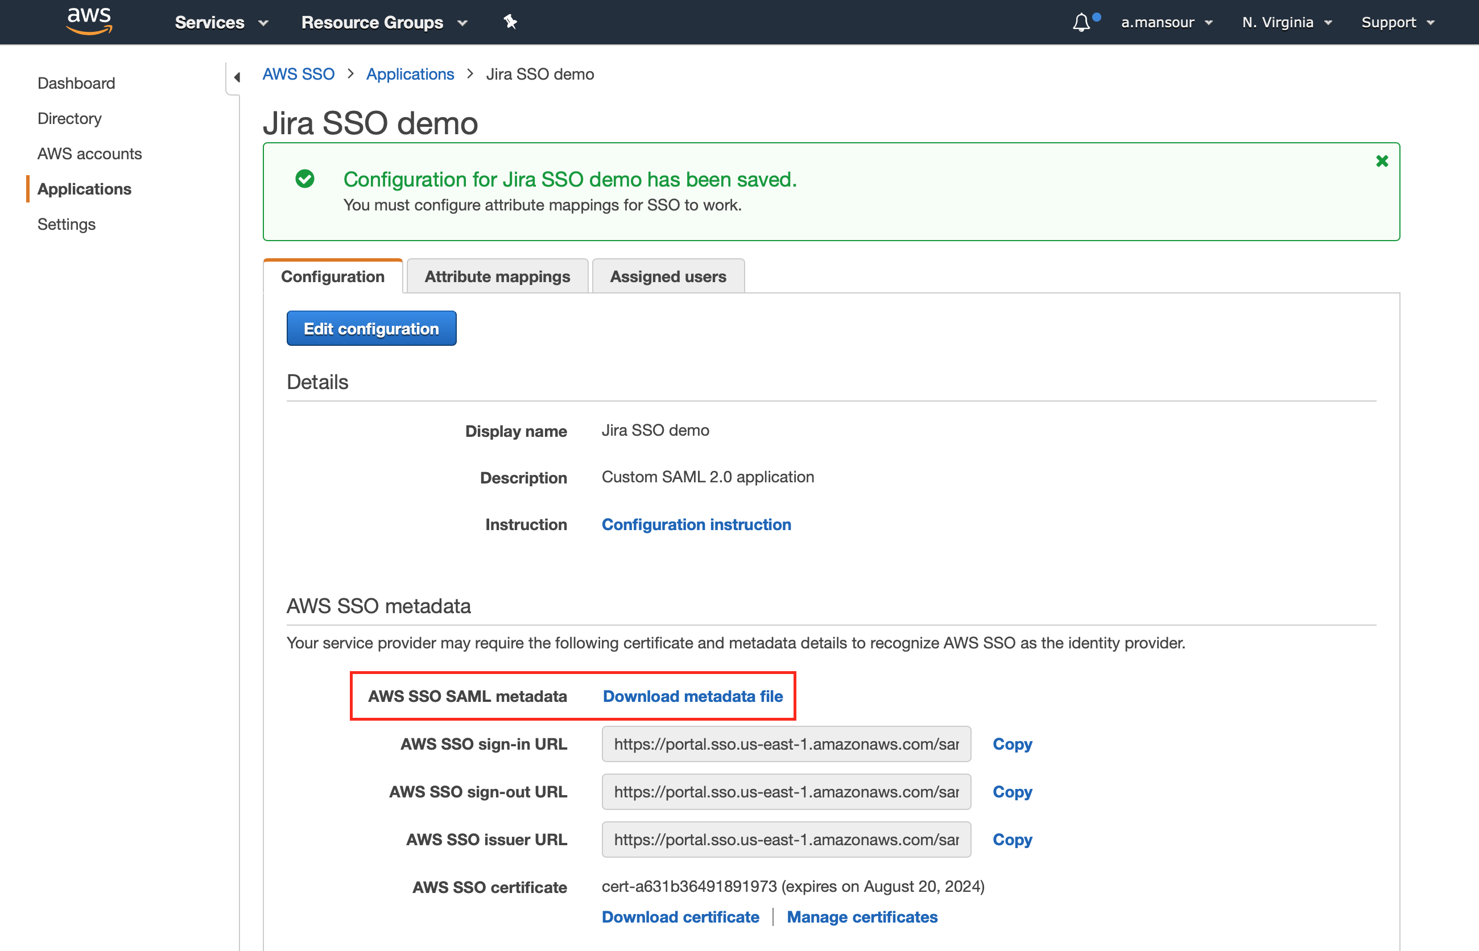
Task: Switch to the Attribute mappings tab
Action: click(x=497, y=276)
